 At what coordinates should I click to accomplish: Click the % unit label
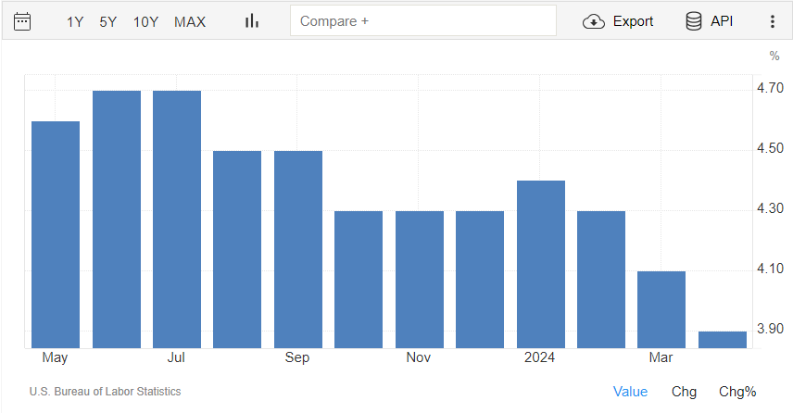click(774, 56)
